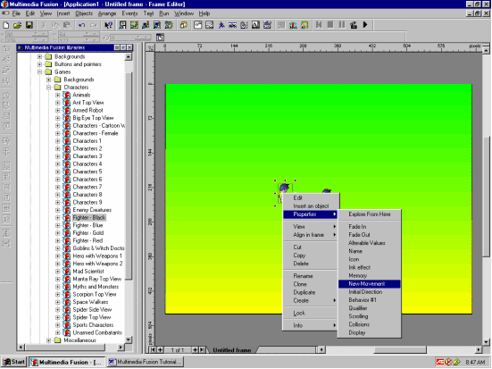Choose New Movement from the submenu
492x369 pixels.
(x=370, y=284)
